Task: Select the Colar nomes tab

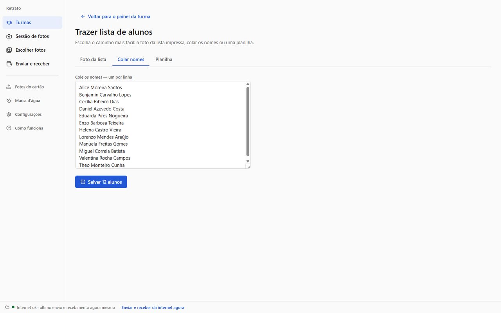Action: click(131, 59)
